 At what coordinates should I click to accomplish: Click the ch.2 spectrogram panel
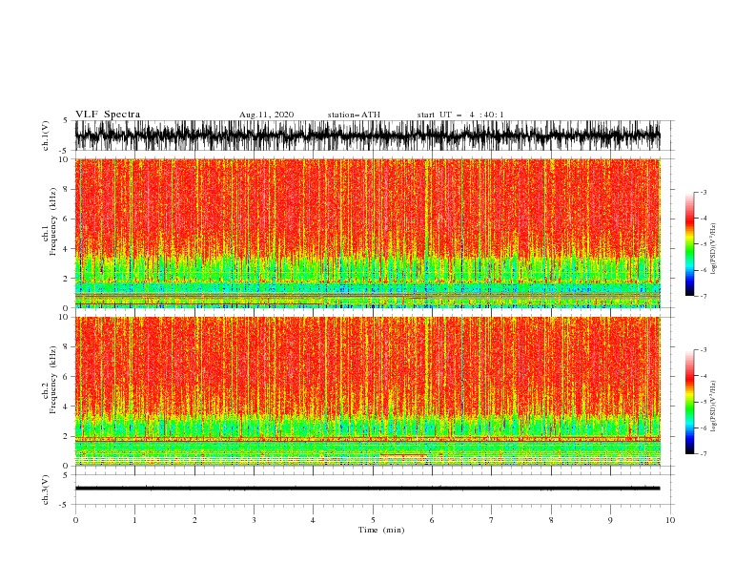(x=367, y=391)
